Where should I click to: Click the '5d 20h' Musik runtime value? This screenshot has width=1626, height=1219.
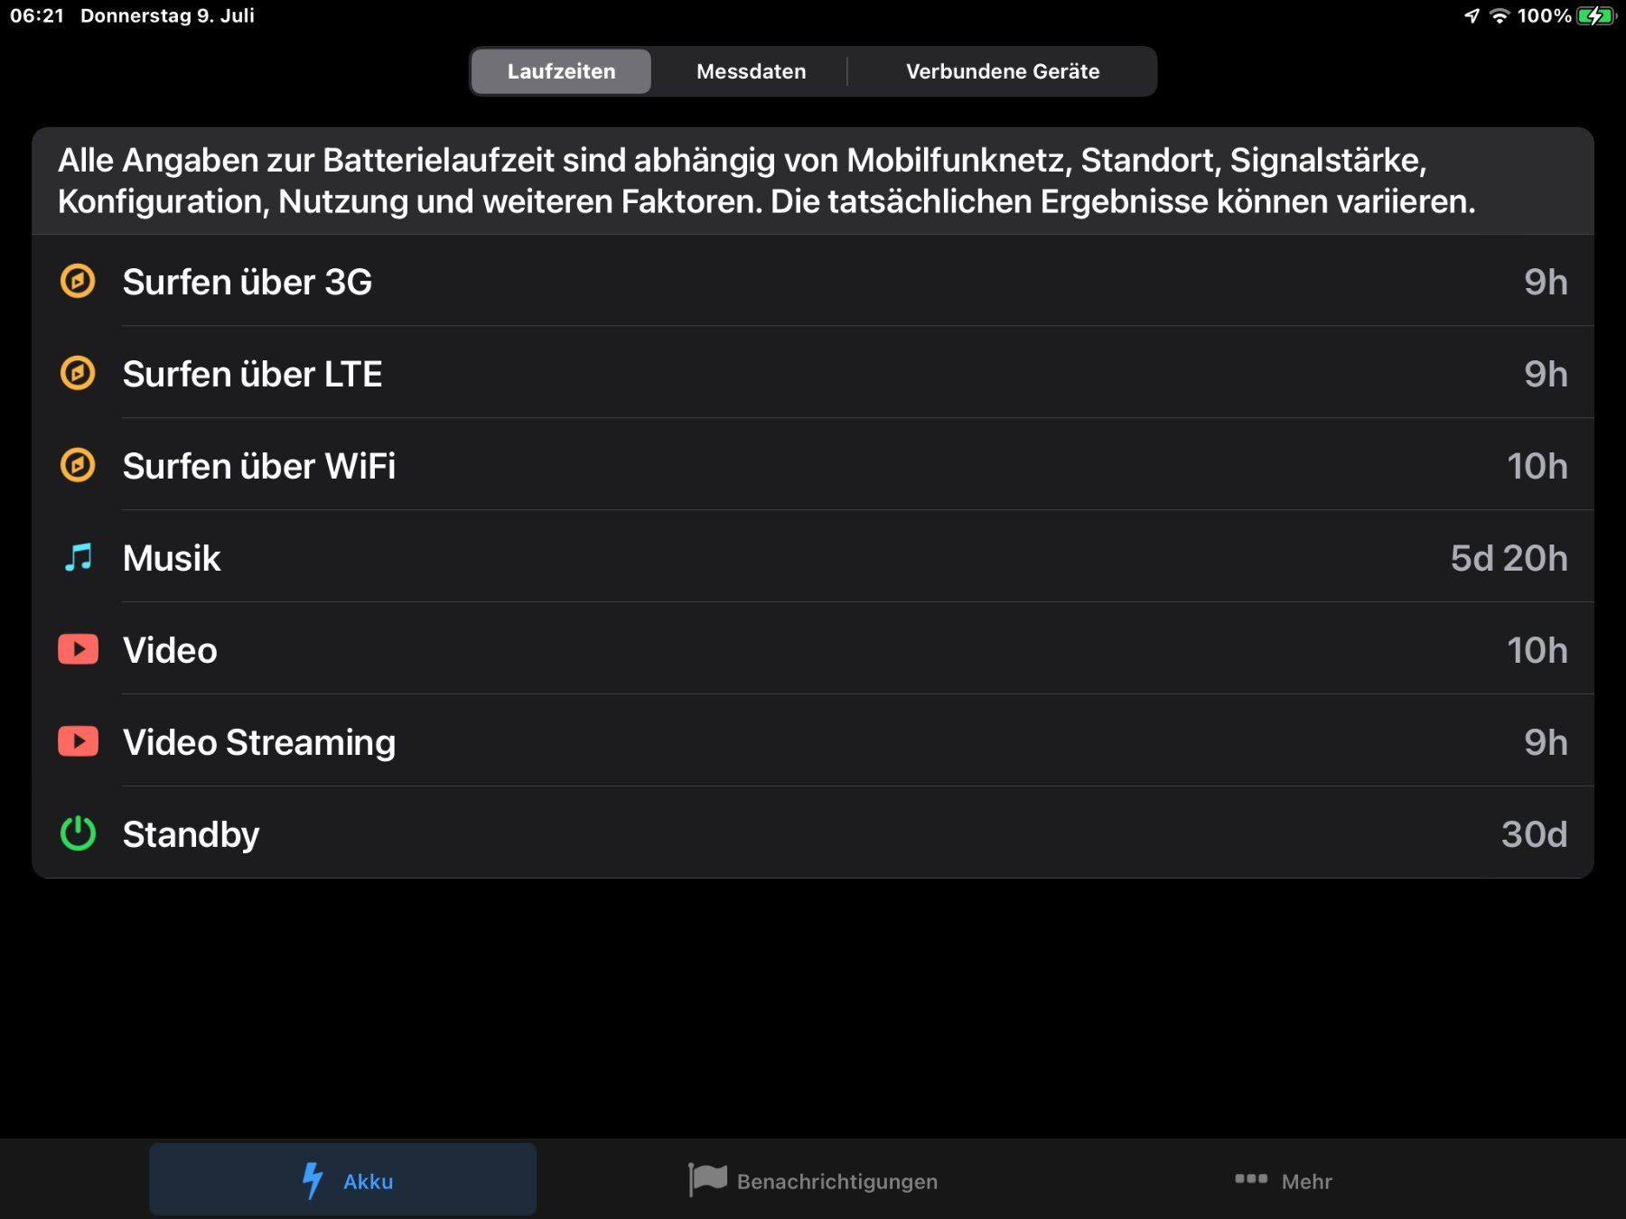pyautogui.click(x=1509, y=558)
